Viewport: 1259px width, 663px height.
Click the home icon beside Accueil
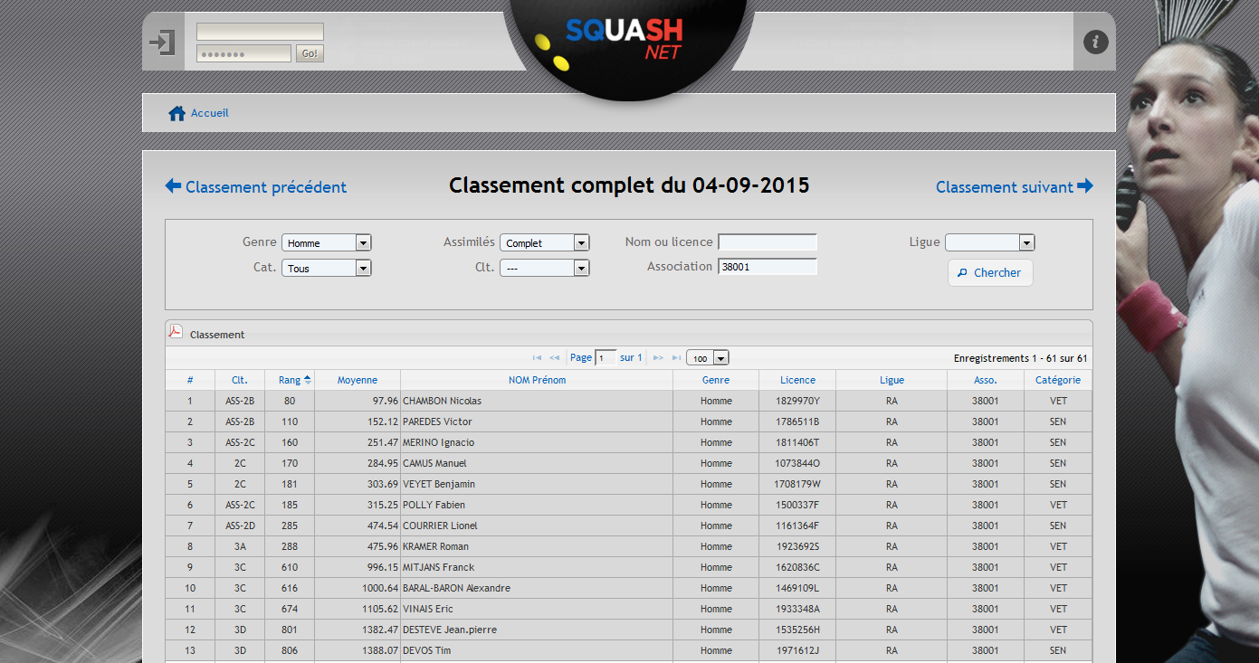click(176, 114)
